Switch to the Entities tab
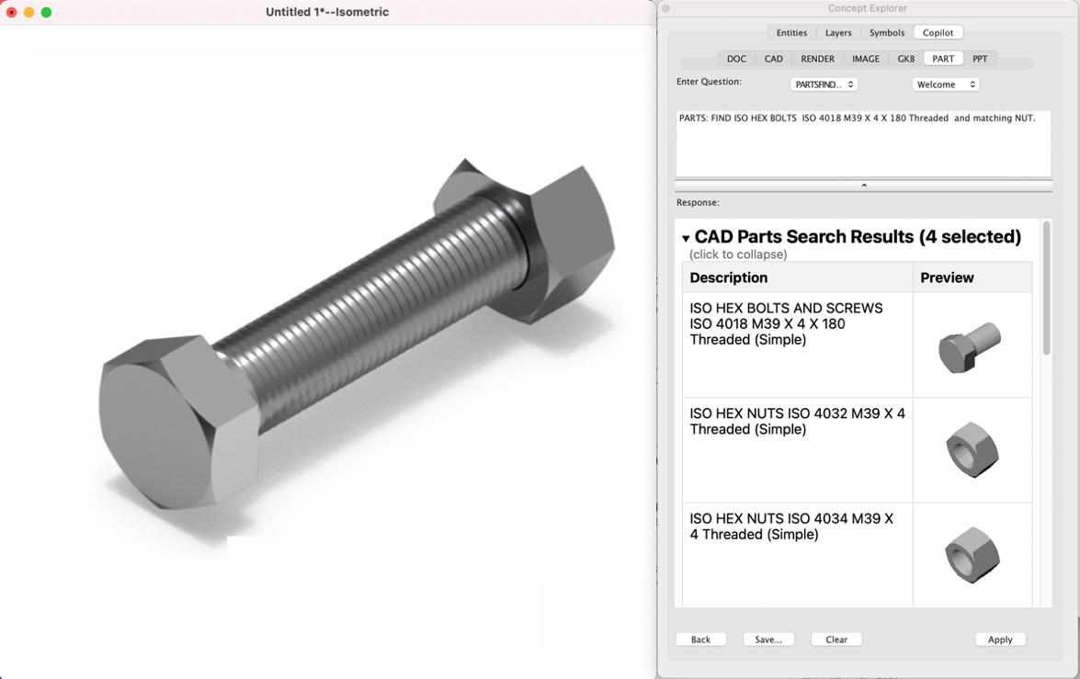The height and width of the screenshot is (679, 1080). [791, 32]
